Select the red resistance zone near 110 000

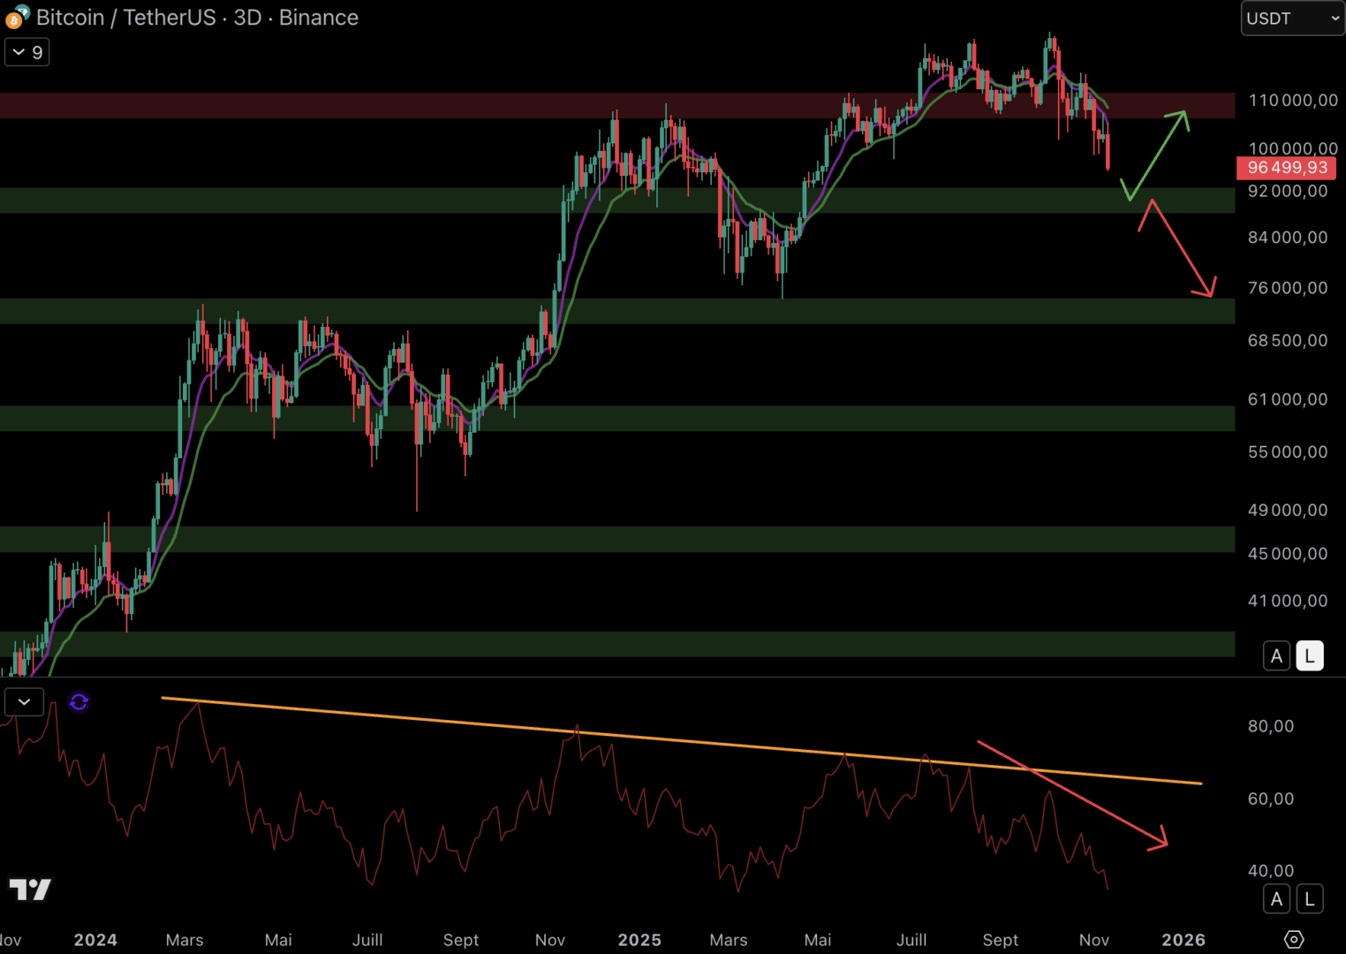tap(530, 105)
